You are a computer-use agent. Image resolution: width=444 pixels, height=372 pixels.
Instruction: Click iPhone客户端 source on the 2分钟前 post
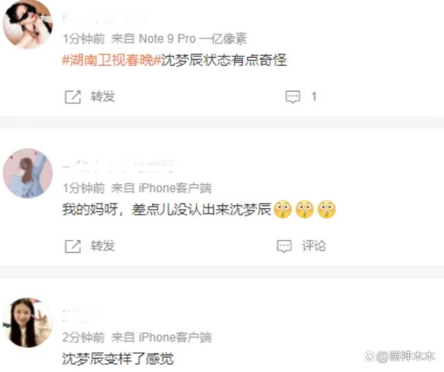point(175,337)
